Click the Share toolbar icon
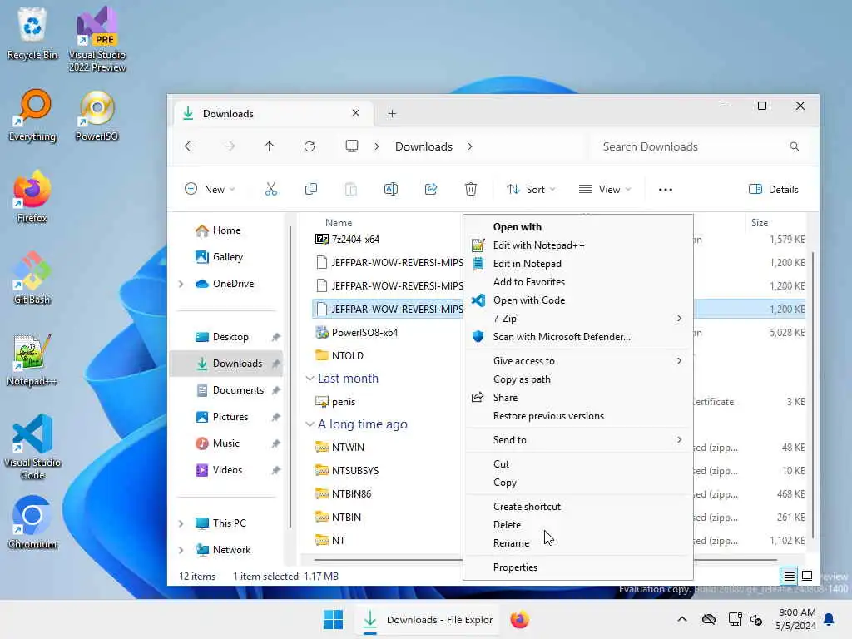 click(x=431, y=189)
